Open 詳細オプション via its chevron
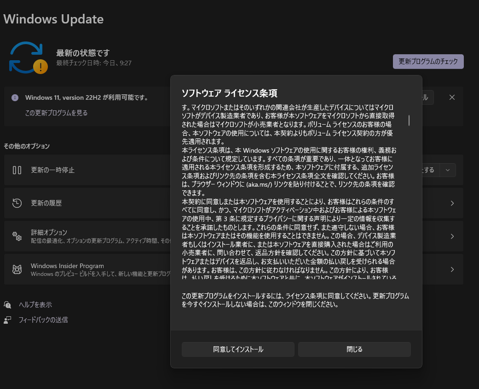 coord(452,236)
